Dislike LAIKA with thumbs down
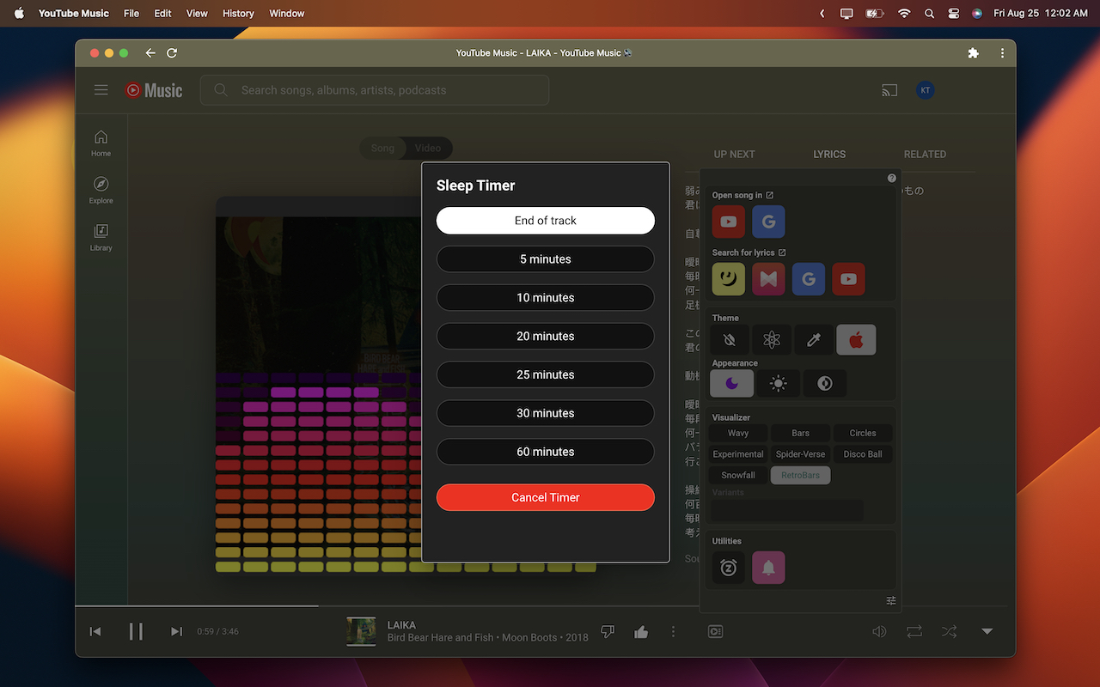1100x687 pixels. 608,632
